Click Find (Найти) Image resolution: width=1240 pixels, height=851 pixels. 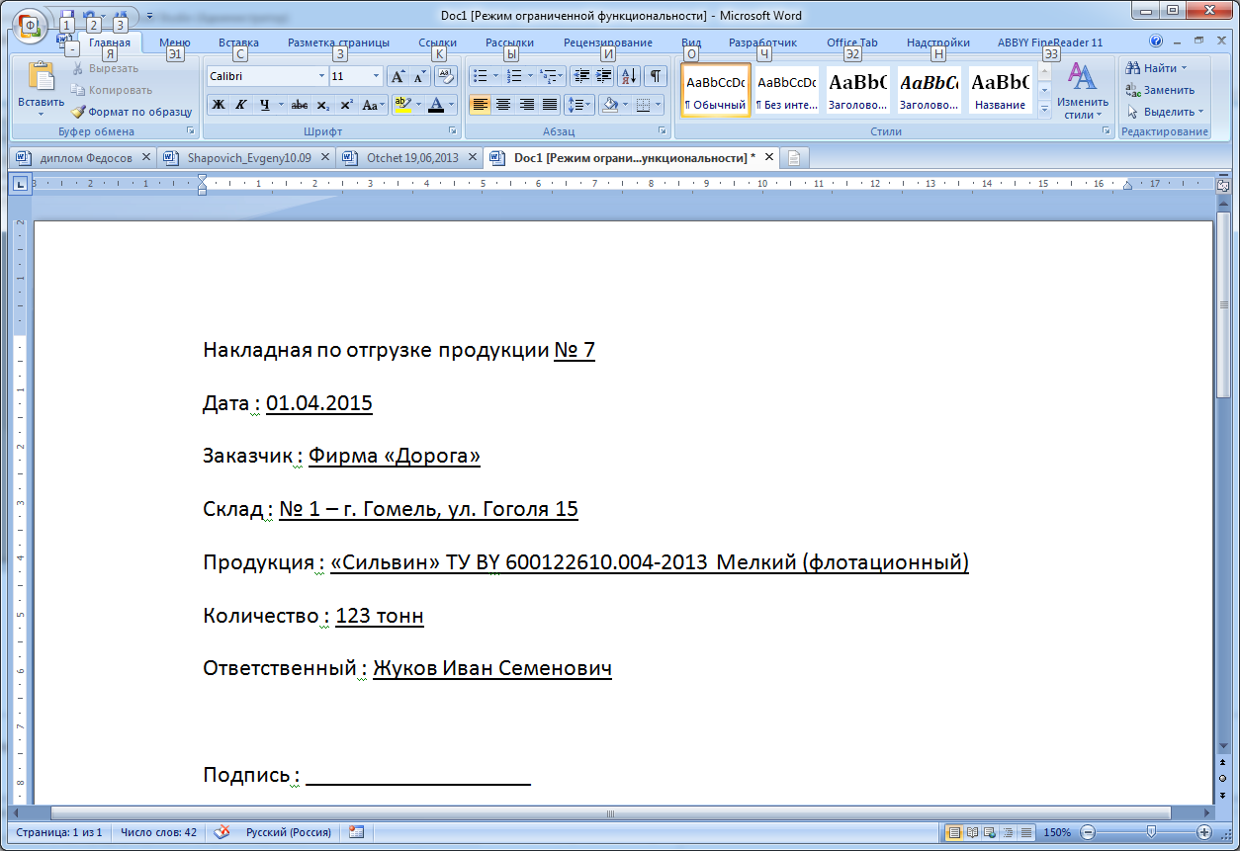pyautogui.click(x=1156, y=68)
